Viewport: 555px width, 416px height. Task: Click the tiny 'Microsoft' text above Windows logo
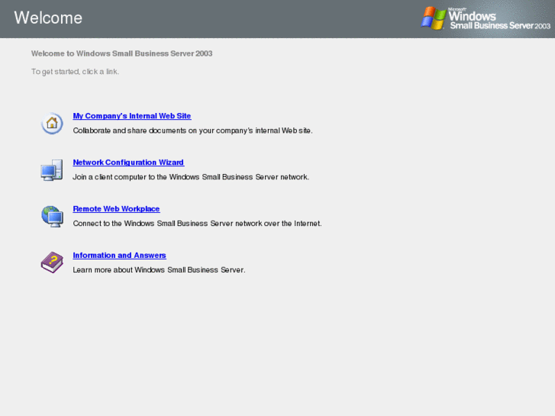(x=457, y=10)
